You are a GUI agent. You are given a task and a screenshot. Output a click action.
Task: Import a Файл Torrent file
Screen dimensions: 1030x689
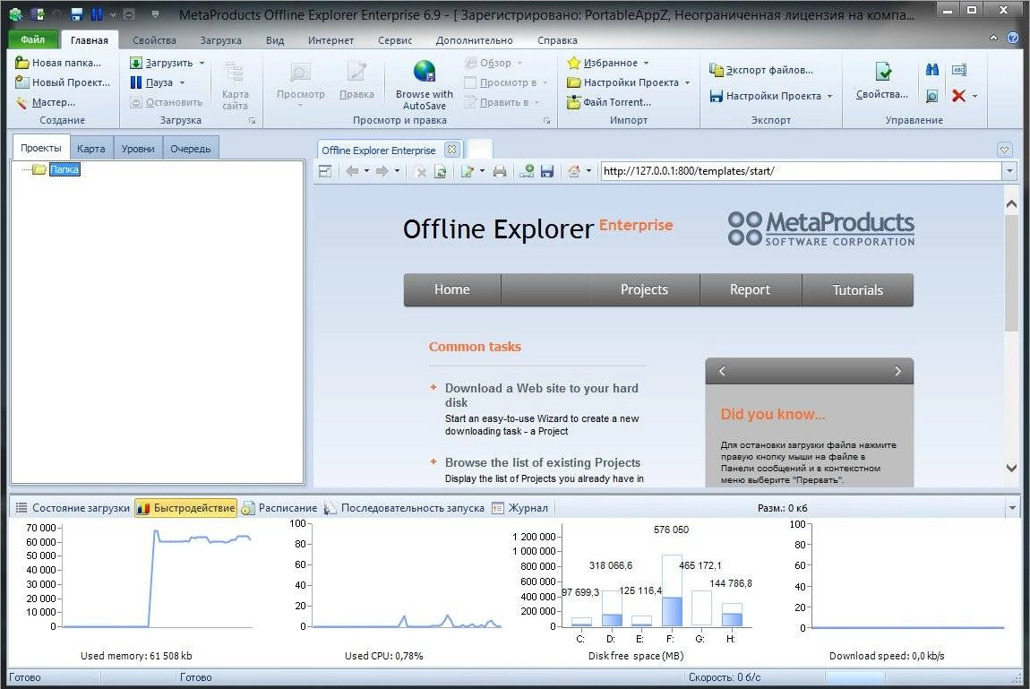click(x=609, y=102)
